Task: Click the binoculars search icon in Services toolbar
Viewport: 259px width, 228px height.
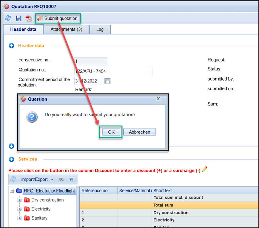Action: (x=62, y=179)
